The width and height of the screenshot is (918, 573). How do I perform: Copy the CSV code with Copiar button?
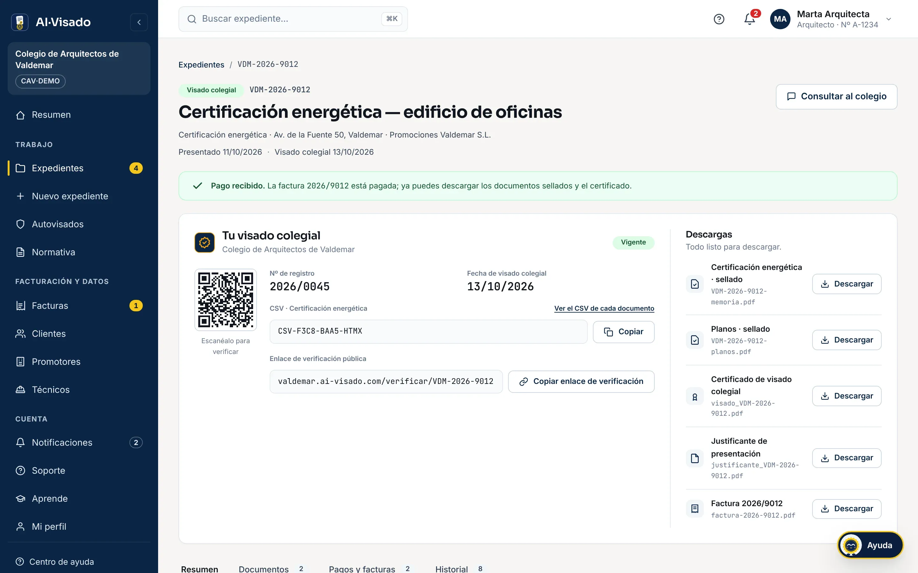point(623,332)
